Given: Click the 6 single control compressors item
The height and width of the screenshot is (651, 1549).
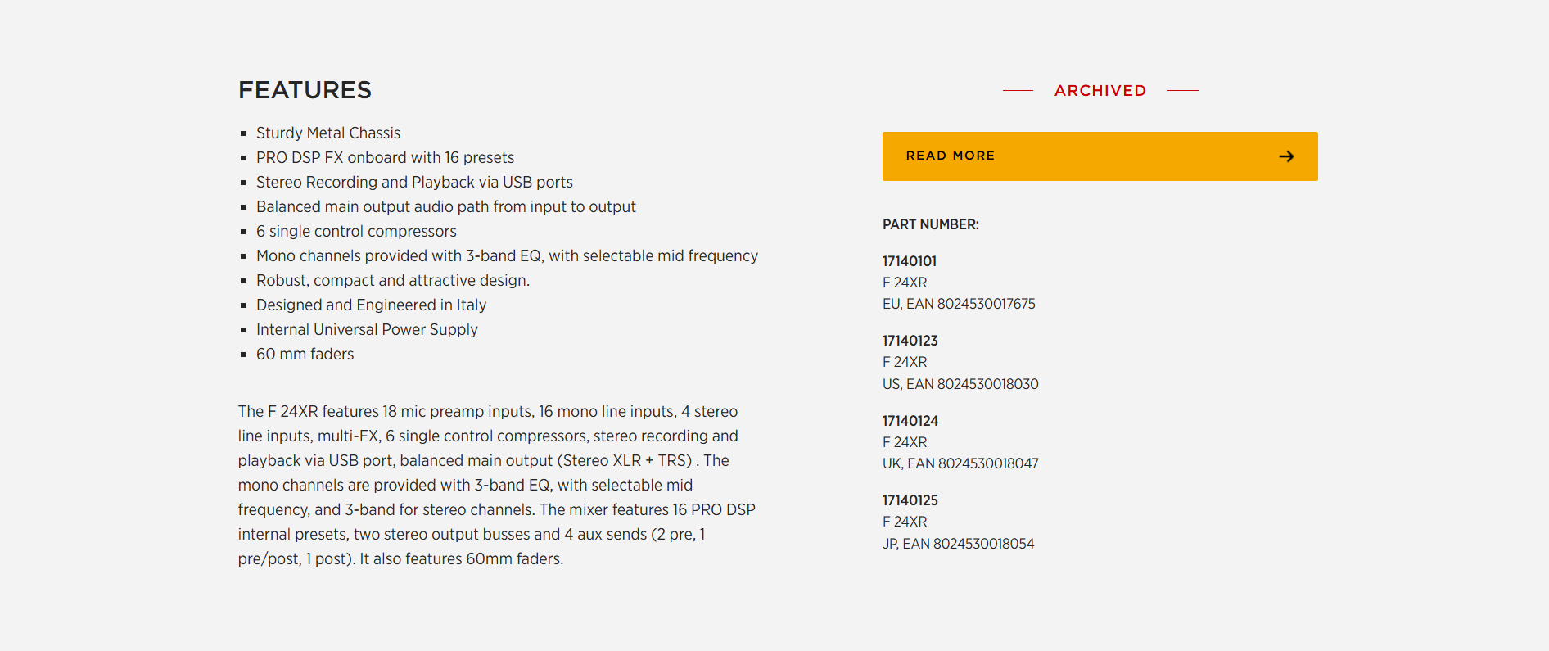Looking at the screenshot, I should pyautogui.click(x=356, y=231).
